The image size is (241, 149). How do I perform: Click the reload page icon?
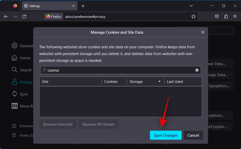[x=24, y=17]
